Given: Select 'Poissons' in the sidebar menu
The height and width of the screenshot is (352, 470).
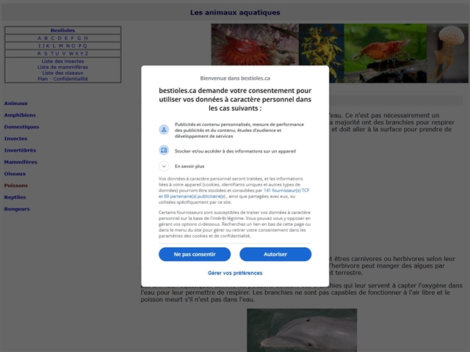Looking at the screenshot, I should point(16,186).
